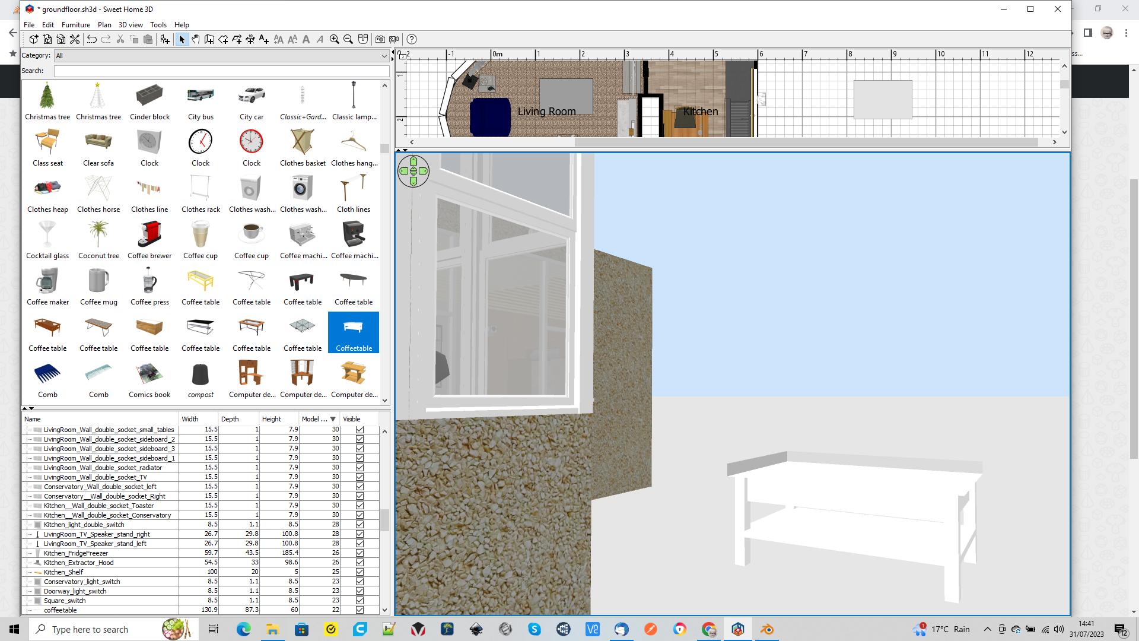The width and height of the screenshot is (1139, 641).
Task: Toggle visibility of Kitchen_Shelf
Action: (359, 572)
